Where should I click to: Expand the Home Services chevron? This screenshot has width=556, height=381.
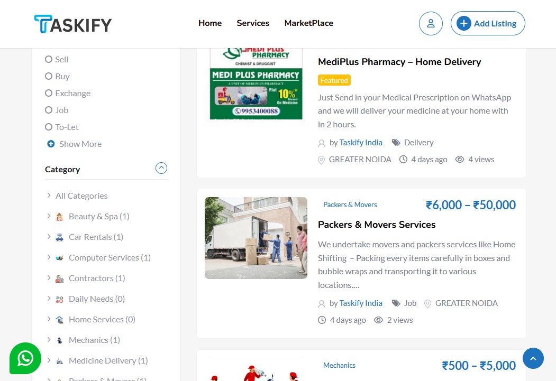click(x=49, y=319)
